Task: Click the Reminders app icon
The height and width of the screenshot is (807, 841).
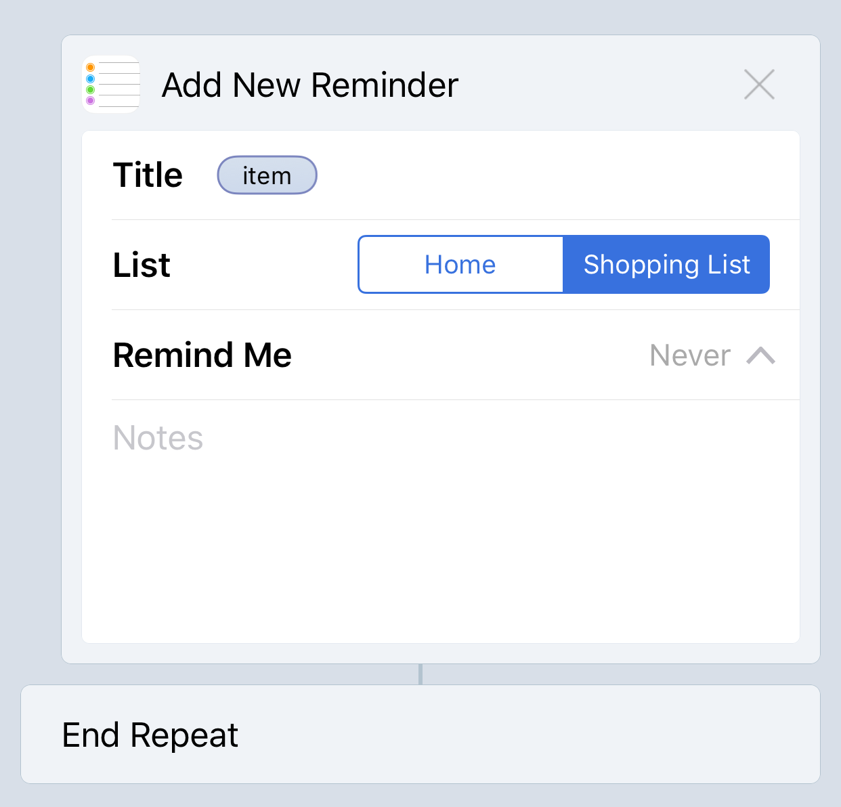Action: [111, 85]
